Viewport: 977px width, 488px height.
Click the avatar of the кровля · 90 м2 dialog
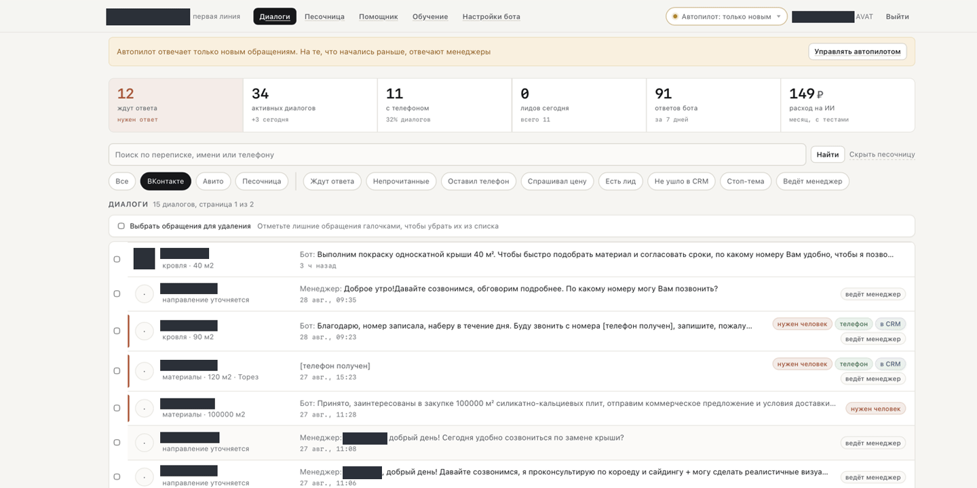coord(145,331)
